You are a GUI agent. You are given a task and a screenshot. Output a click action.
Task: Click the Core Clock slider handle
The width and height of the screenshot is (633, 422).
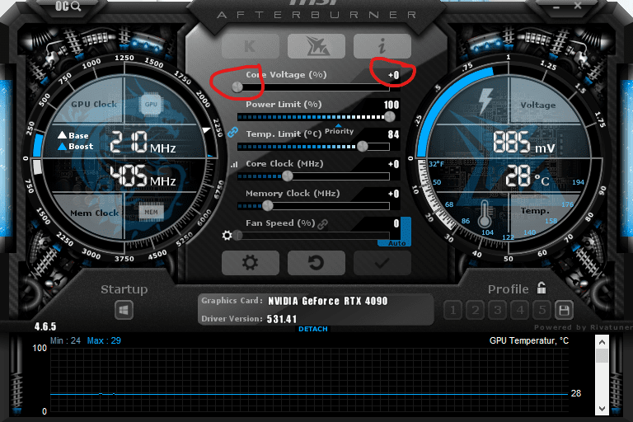click(x=288, y=176)
